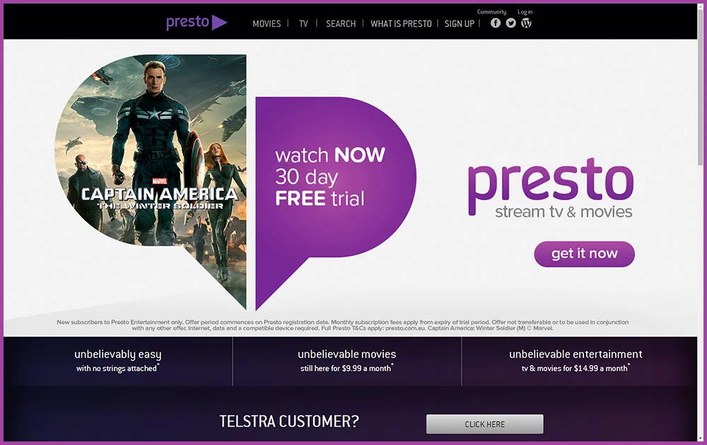Click the get it now button
Viewport: 707px width, 445px height.
pyautogui.click(x=585, y=254)
